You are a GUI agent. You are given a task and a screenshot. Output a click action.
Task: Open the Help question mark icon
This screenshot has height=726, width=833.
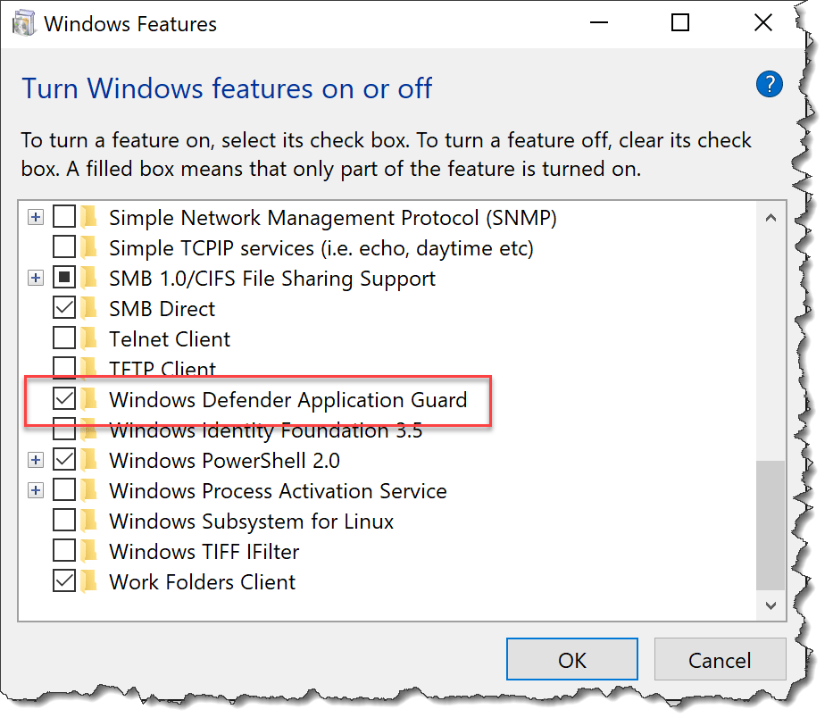point(769,84)
